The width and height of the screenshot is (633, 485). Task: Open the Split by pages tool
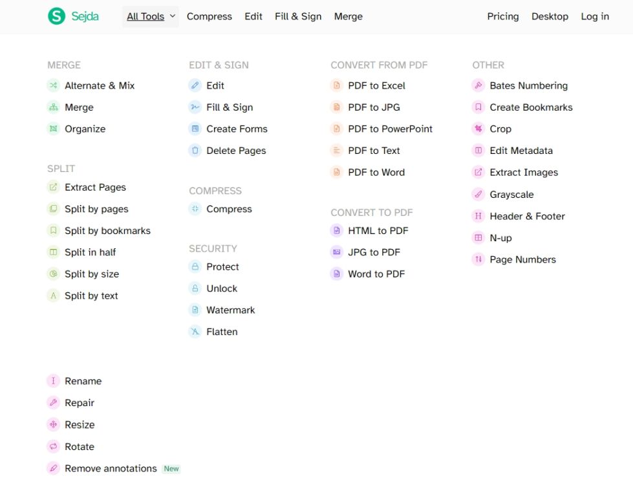point(88,209)
